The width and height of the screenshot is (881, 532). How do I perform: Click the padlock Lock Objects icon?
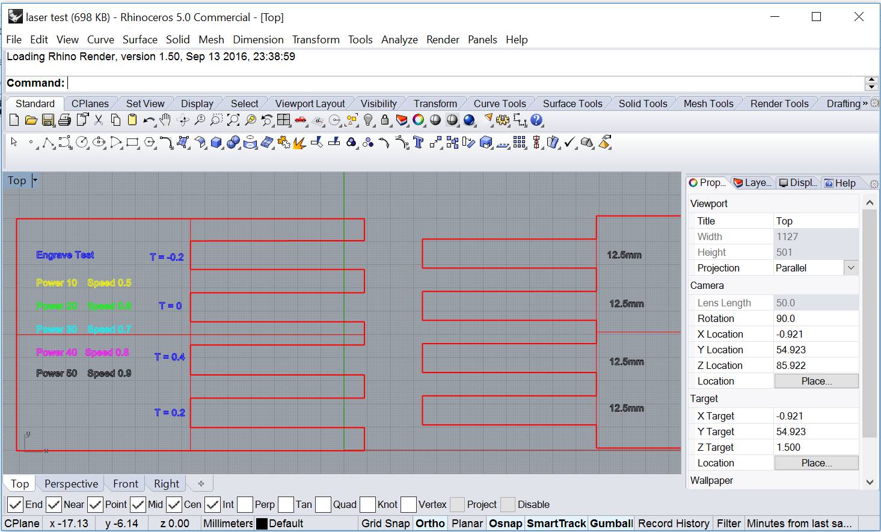click(385, 120)
